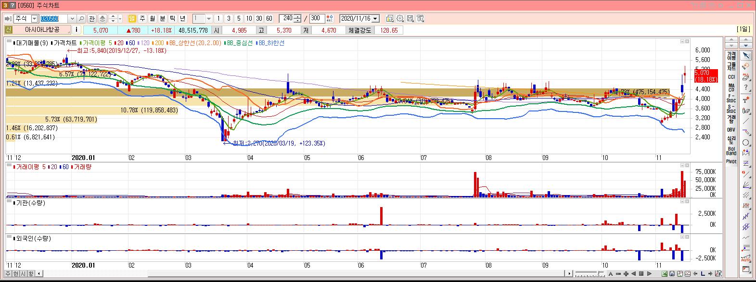Click the 주 button at bottom left
This screenshot has height=282, width=756.
tap(8, 274)
